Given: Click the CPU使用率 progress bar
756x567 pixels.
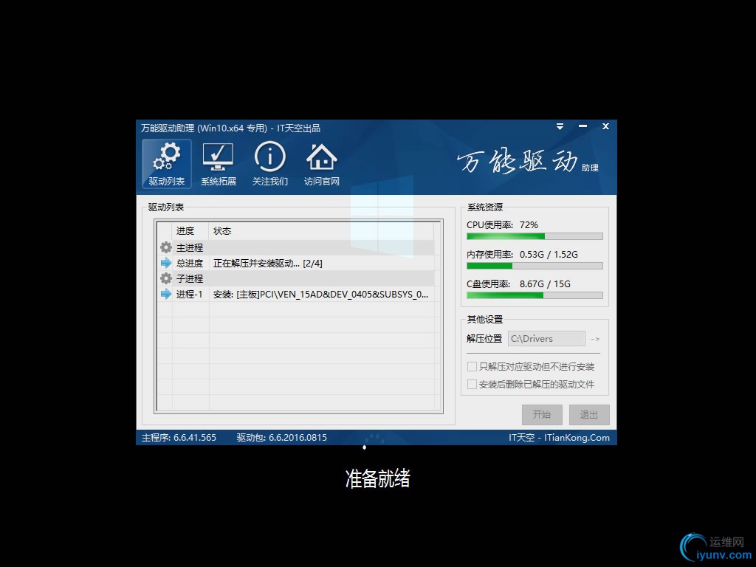Looking at the screenshot, I should [x=535, y=236].
